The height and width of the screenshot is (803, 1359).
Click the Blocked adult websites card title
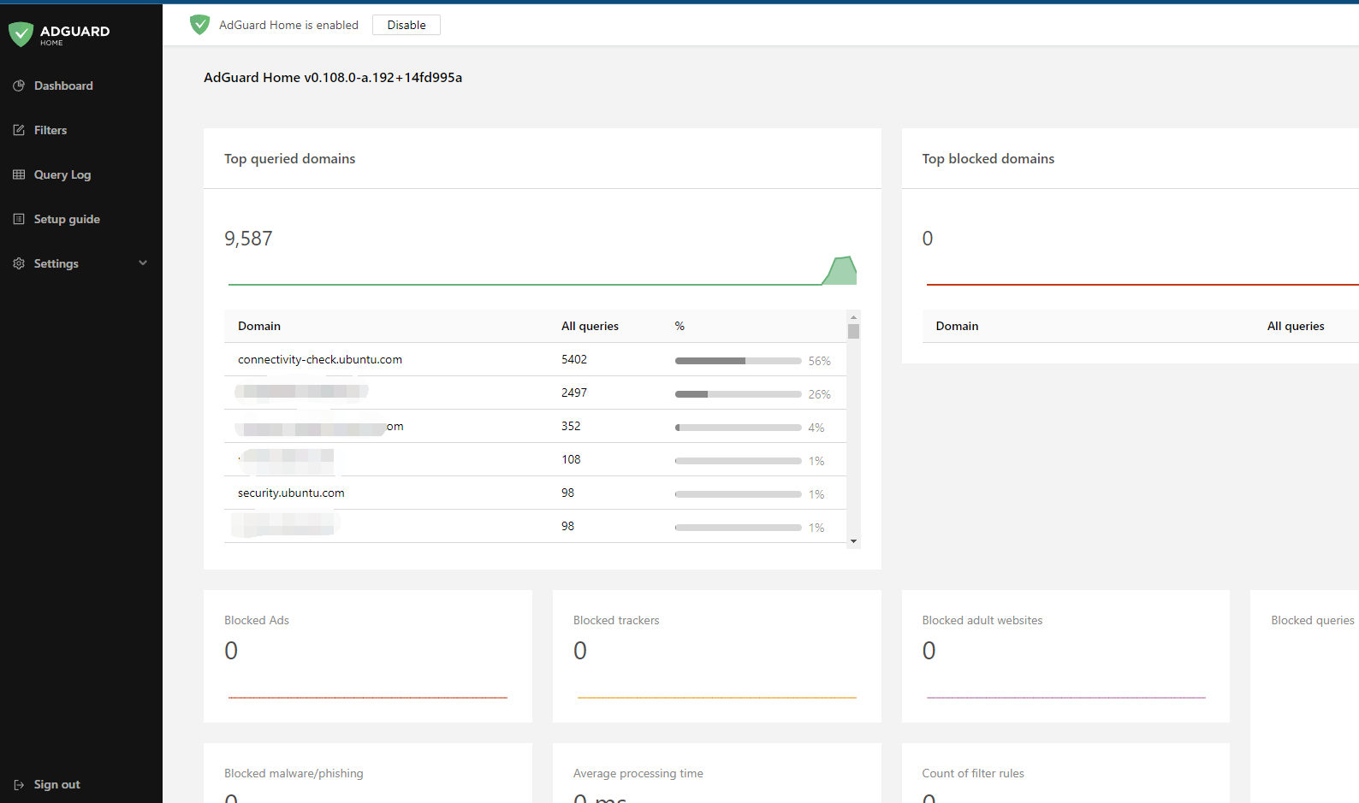coord(982,620)
